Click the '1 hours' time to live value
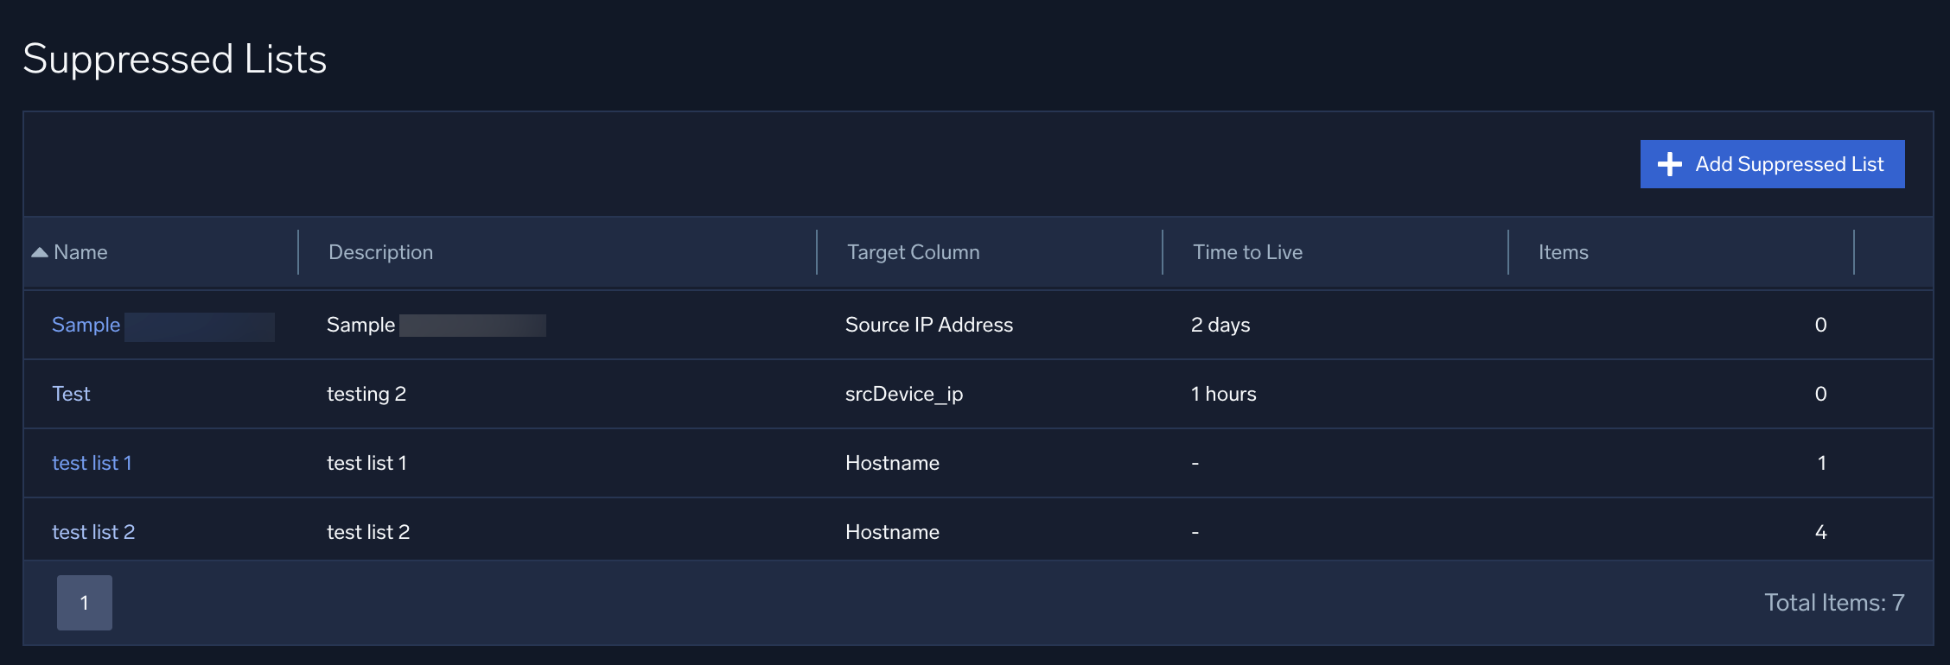Screen dimensions: 1950x665 pyautogui.click(x=1223, y=394)
